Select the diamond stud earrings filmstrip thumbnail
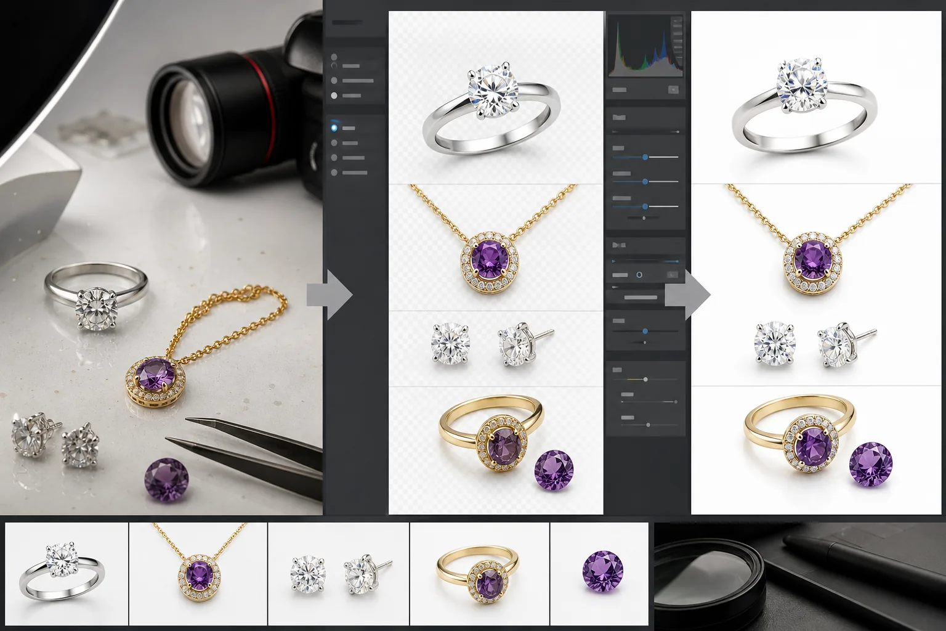Screen dimensions: 946x631 point(339,574)
